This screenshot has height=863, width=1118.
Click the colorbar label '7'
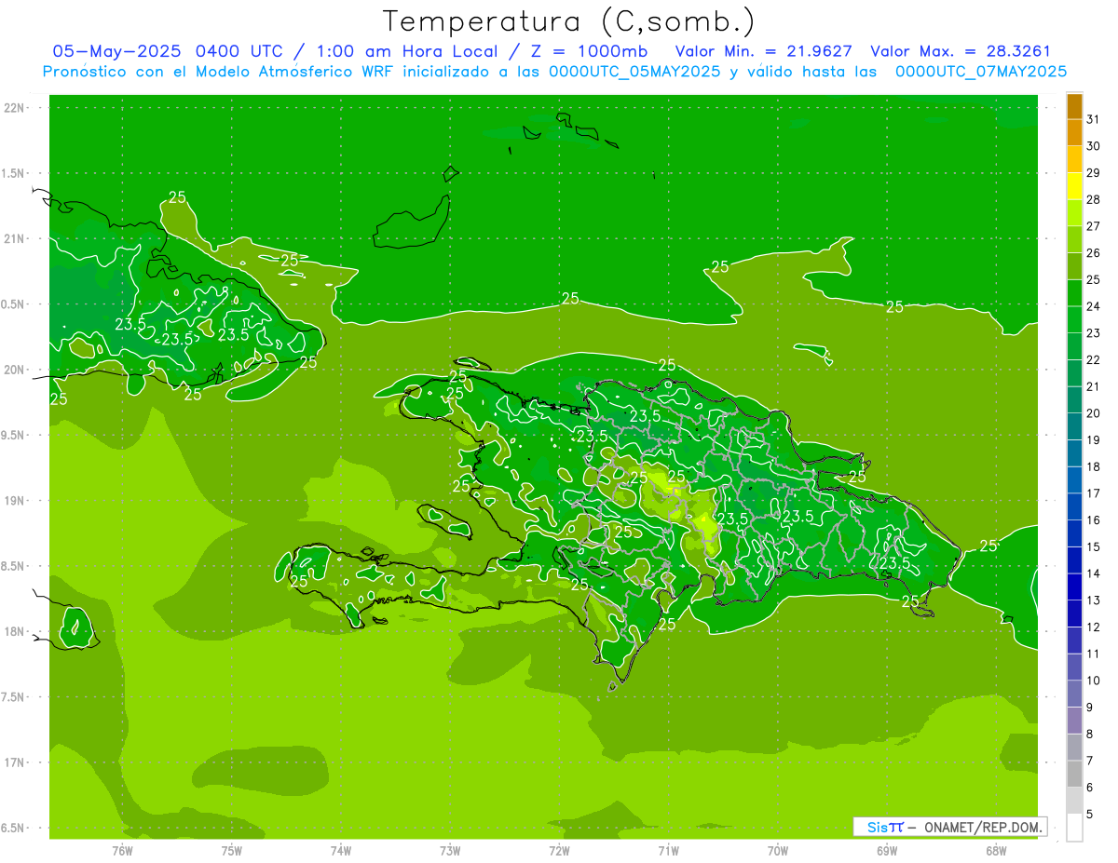coord(1090,761)
